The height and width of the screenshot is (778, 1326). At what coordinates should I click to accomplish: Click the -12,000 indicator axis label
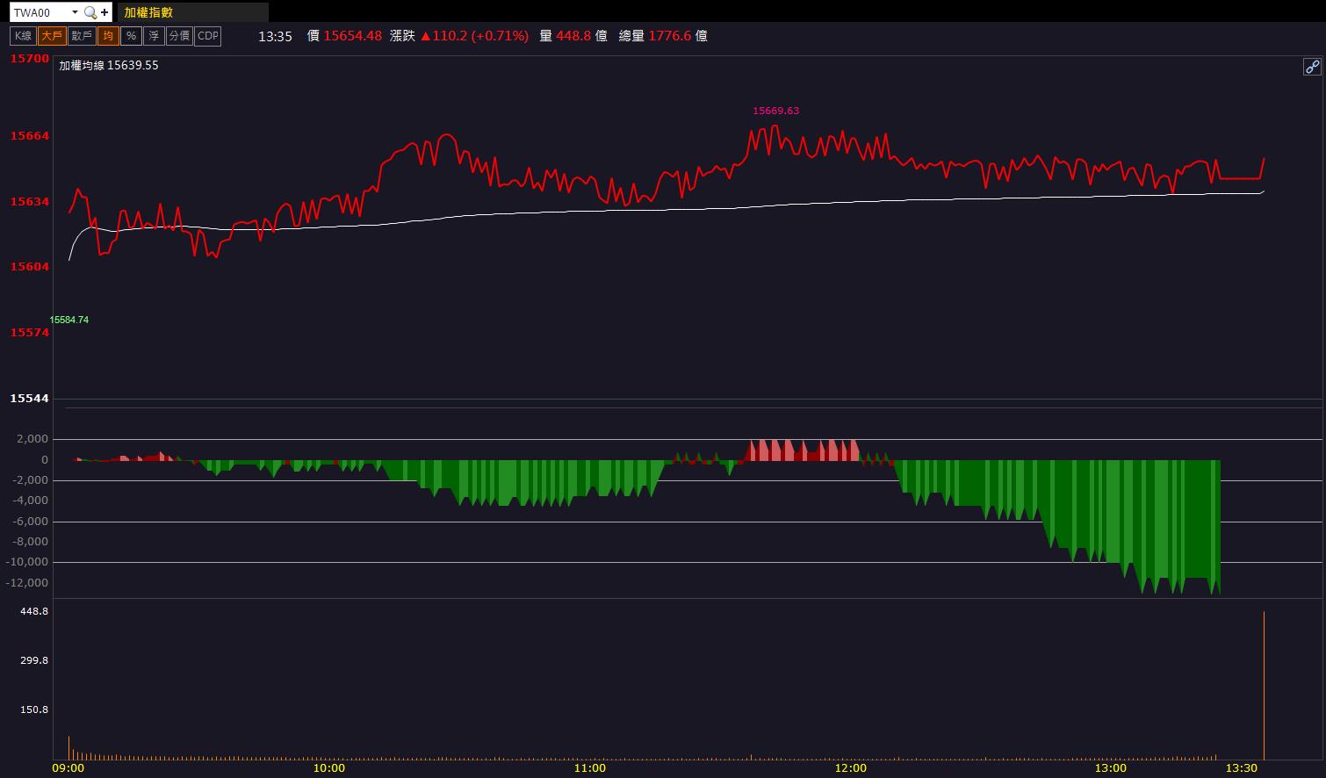(x=28, y=583)
